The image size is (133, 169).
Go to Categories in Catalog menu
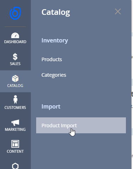(54, 75)
